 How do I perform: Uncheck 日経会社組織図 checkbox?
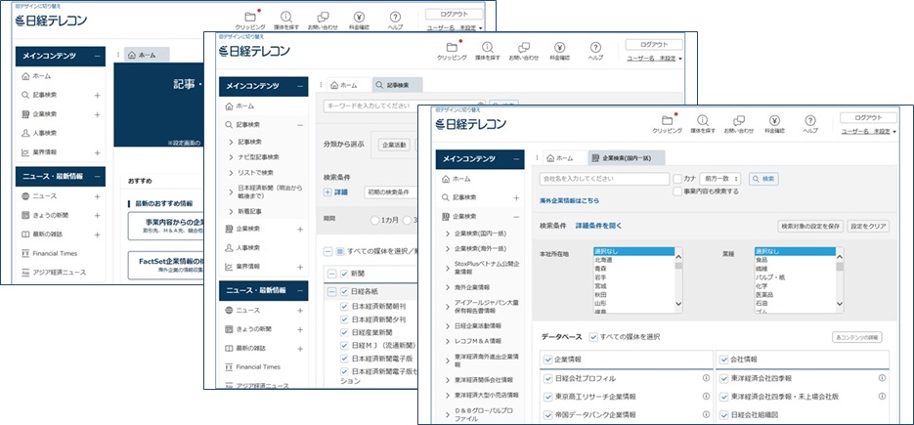tap(724, 415)
